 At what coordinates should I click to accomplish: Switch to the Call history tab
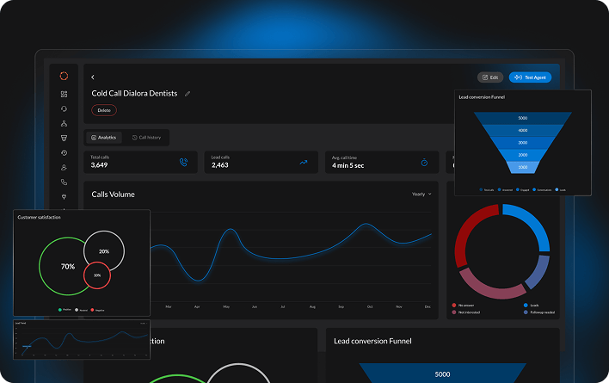coord(146,138)
